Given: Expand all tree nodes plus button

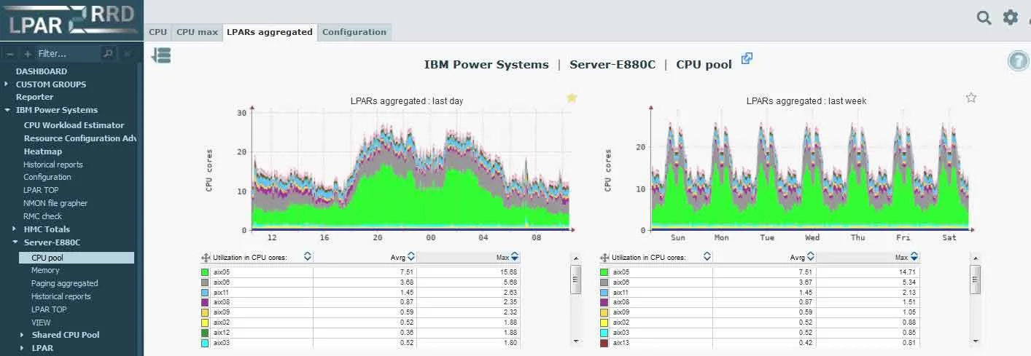Looking at the screenshot, I should click(x=28, y=54).
